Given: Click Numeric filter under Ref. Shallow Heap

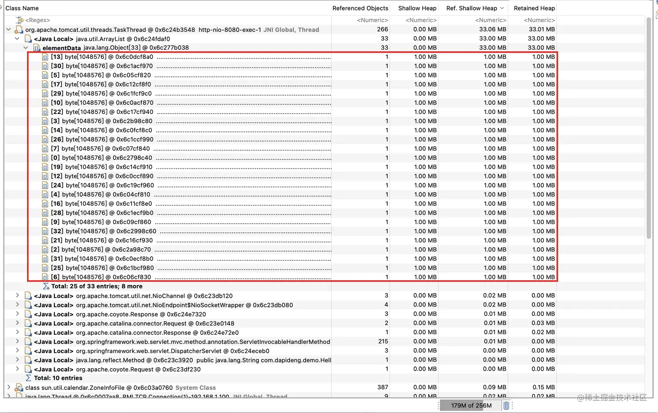Looking at the screenshot, I should click(x=490, y=20).
